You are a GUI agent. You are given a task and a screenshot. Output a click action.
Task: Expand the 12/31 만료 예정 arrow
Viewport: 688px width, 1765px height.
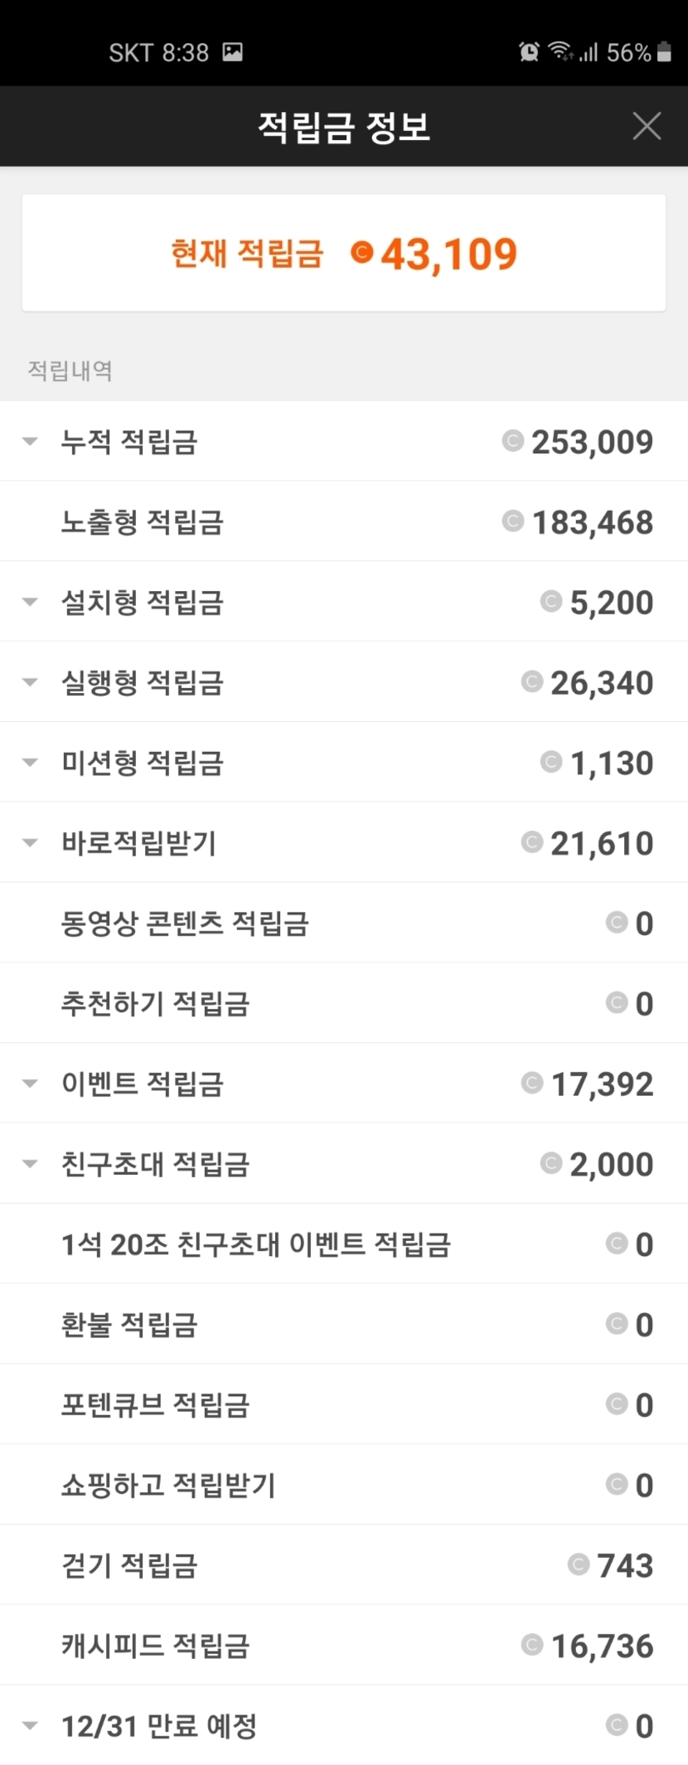30,1726
